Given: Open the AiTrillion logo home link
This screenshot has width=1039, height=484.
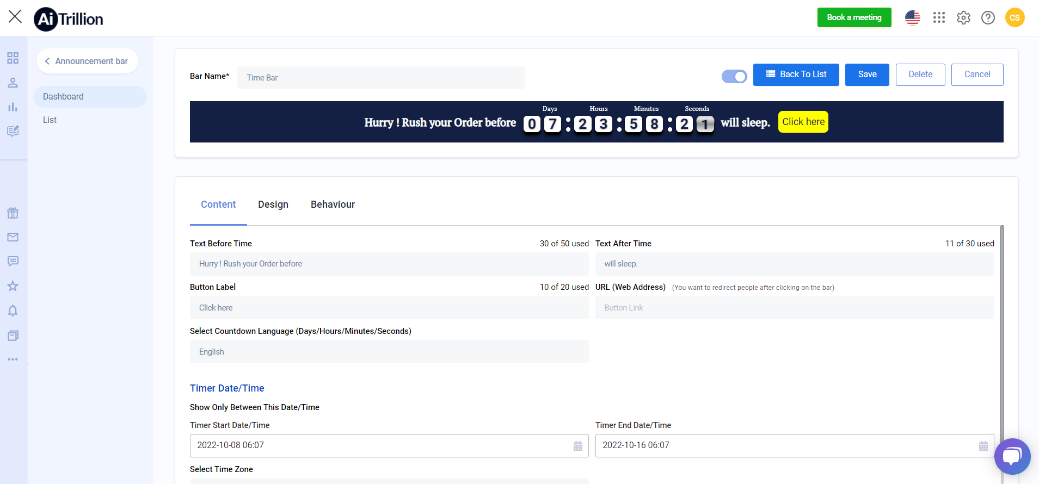Looking at the screenshot, I should [69, 19].
